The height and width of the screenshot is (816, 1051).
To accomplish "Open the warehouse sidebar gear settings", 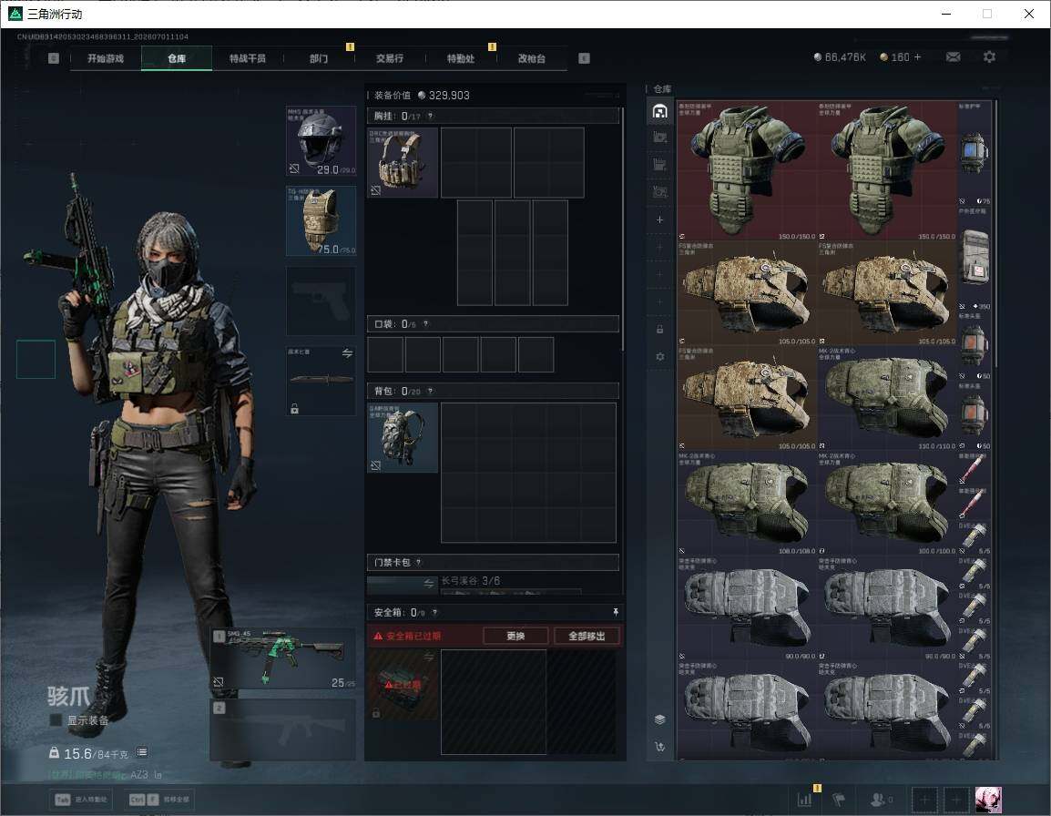I will (x=659, y=357).
